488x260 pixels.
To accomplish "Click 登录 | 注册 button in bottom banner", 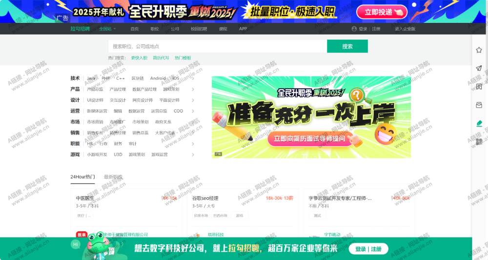I will [368, 249].
